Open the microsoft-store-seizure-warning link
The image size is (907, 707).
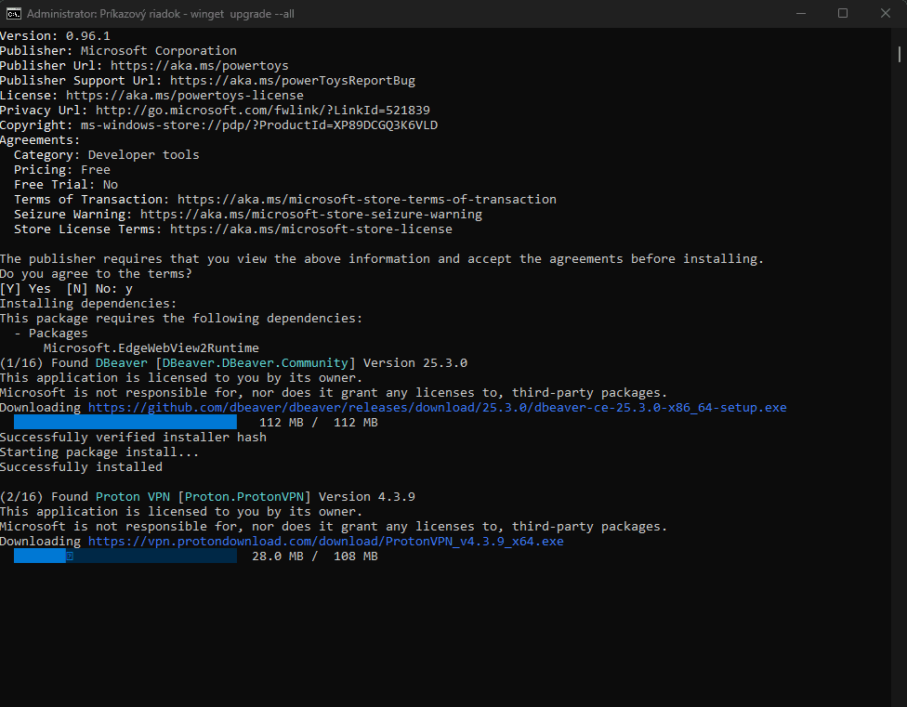pyautogui.click(x=310, y=215)
